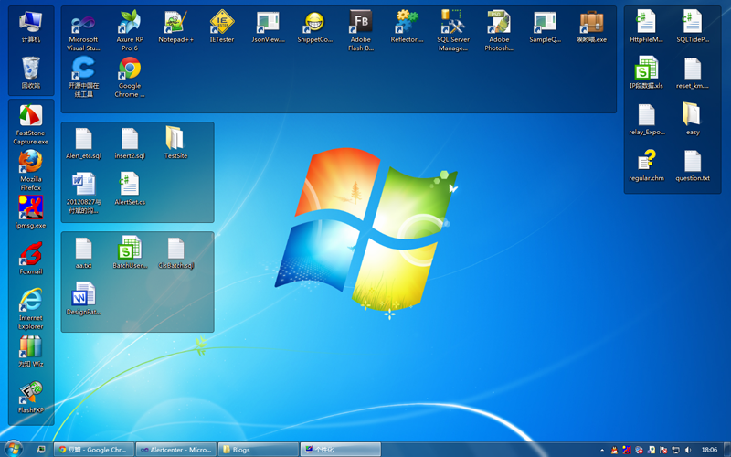Open Foxmail shortcut

pyautogui.click(x=31, y=259)
